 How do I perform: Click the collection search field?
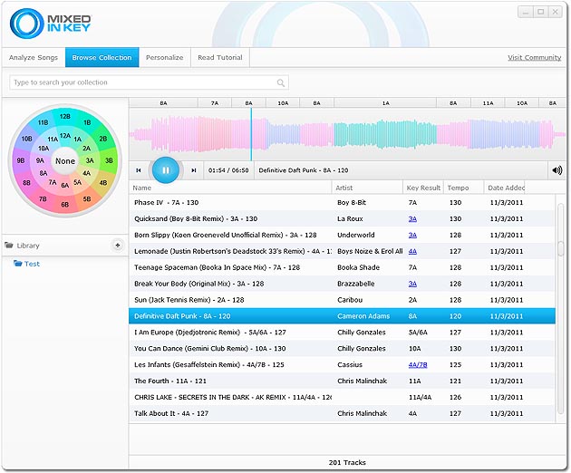(149, 82)
